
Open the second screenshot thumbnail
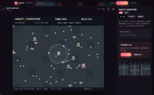[x=134, y=69]
